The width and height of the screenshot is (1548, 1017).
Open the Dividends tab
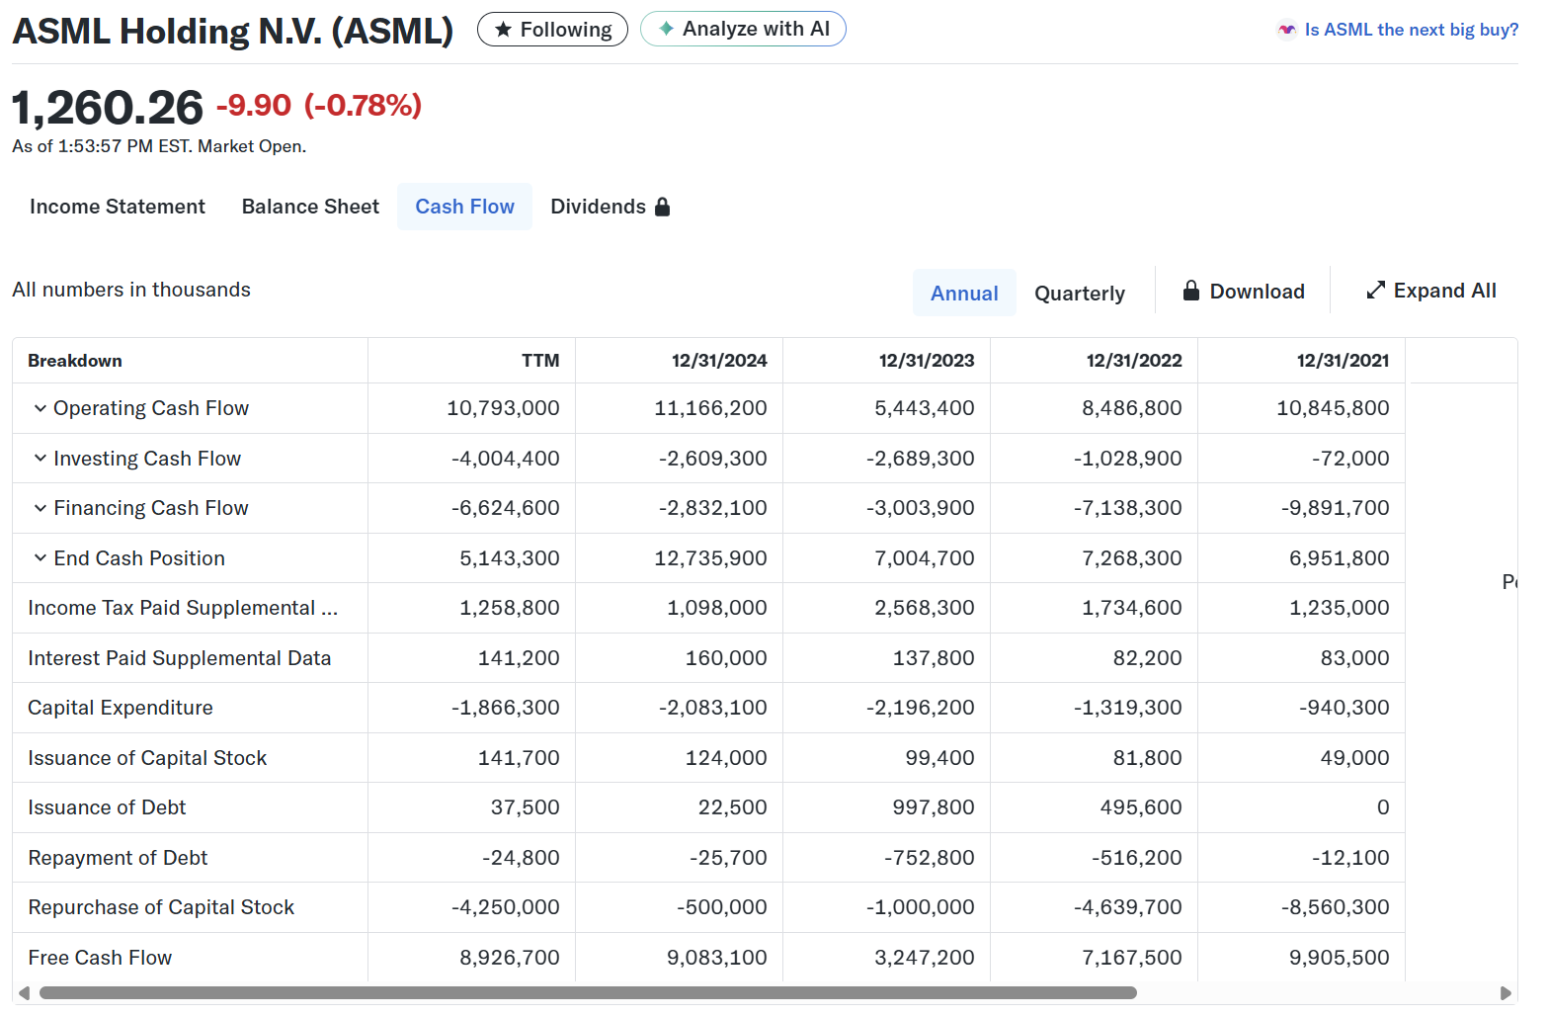click(x=610, y=207)
